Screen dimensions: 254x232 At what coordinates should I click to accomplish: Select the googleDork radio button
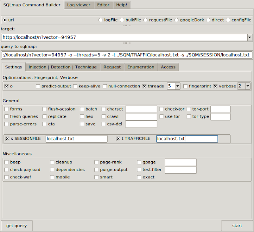(x=176, y=20)
